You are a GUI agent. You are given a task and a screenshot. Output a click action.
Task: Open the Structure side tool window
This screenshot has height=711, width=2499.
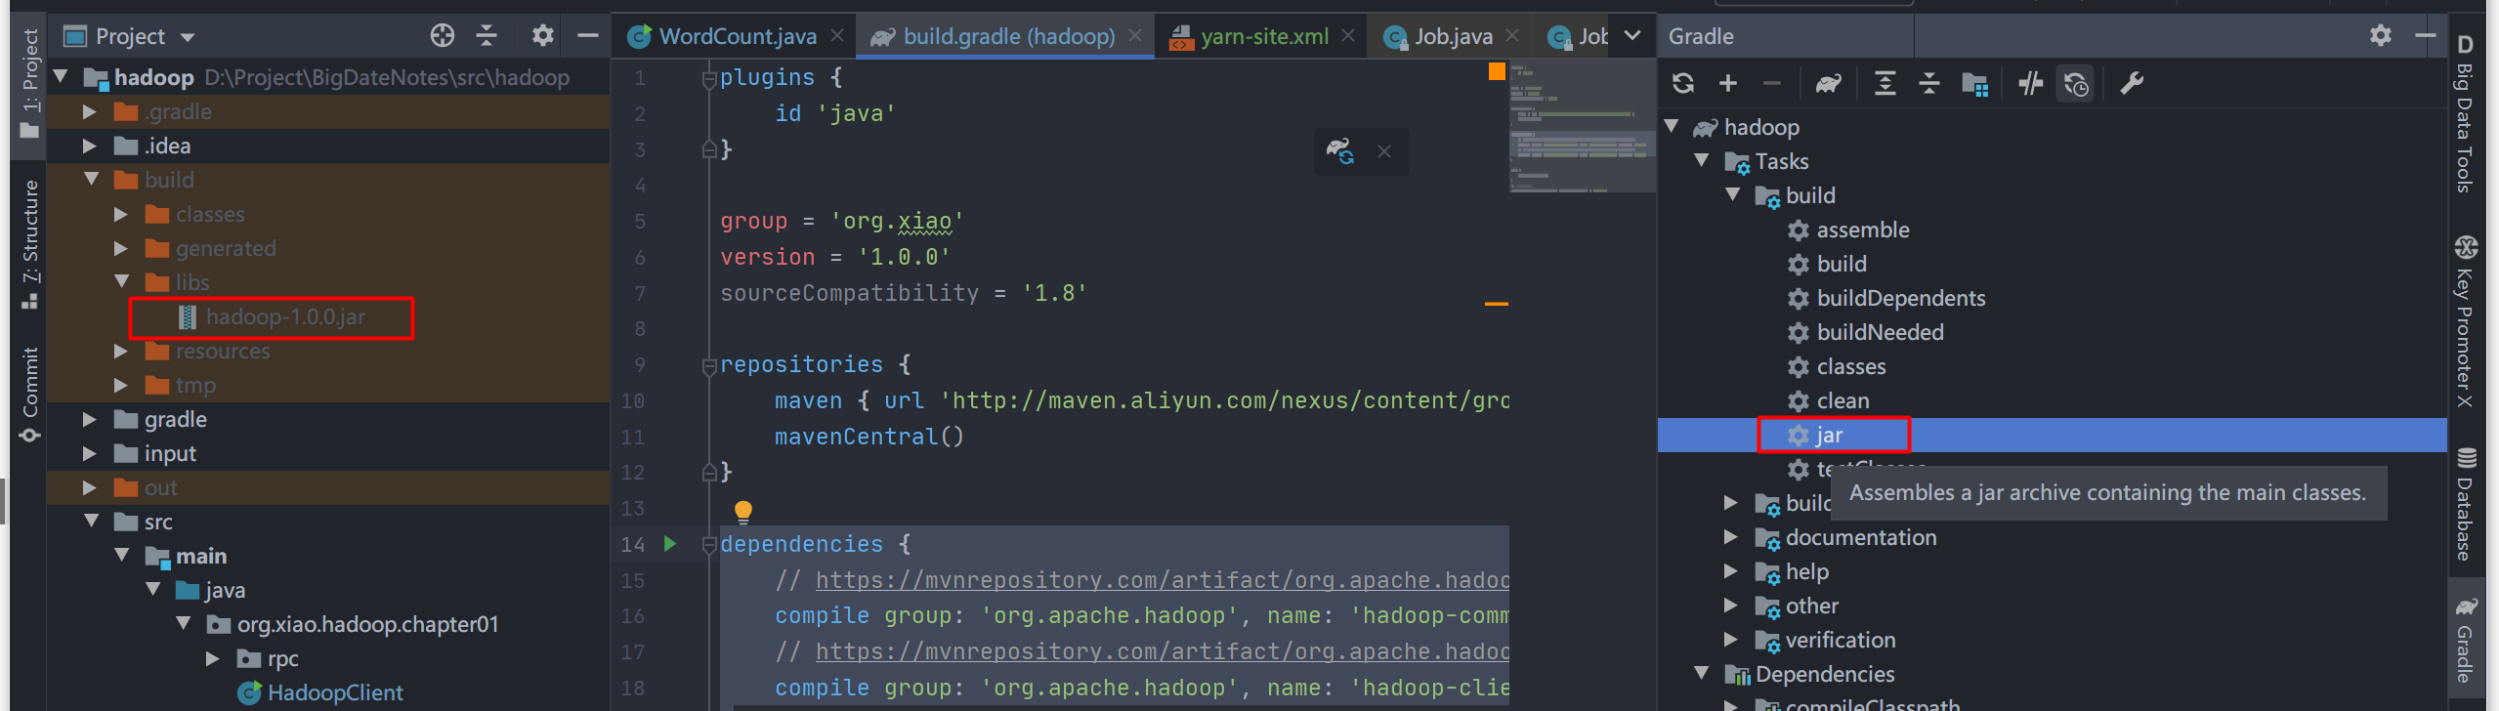point(30,244)
